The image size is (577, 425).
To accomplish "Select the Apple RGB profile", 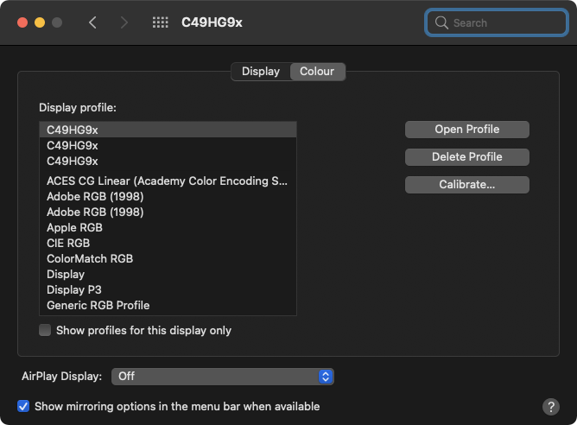I will pos(168,228).
